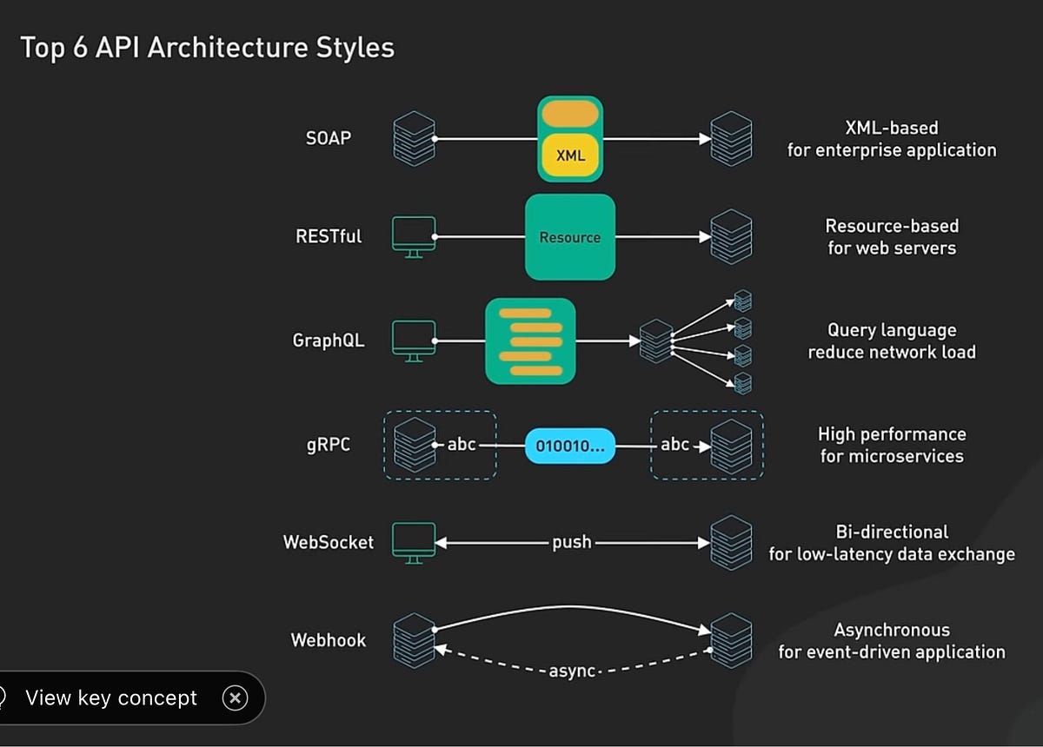The height and width of the screenshot is (747, 1043).
Task: Click the yellow XML badge in SOAP row
Action: tap(570, 156)
